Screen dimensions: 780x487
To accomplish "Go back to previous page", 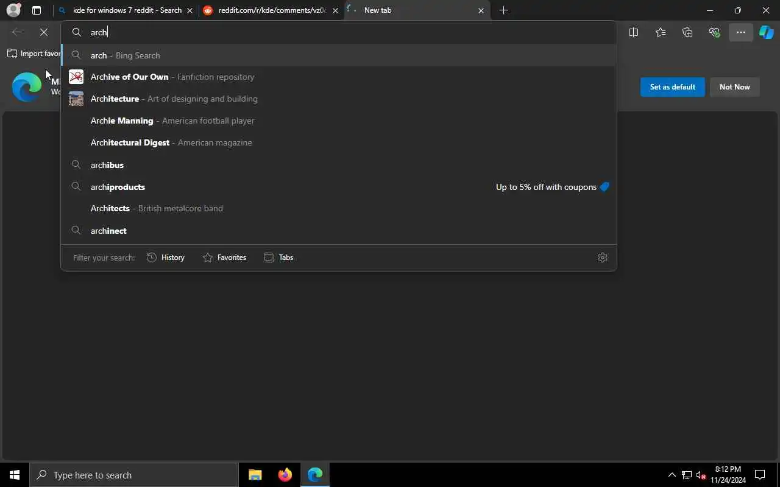I will click(x=17, y=32).
